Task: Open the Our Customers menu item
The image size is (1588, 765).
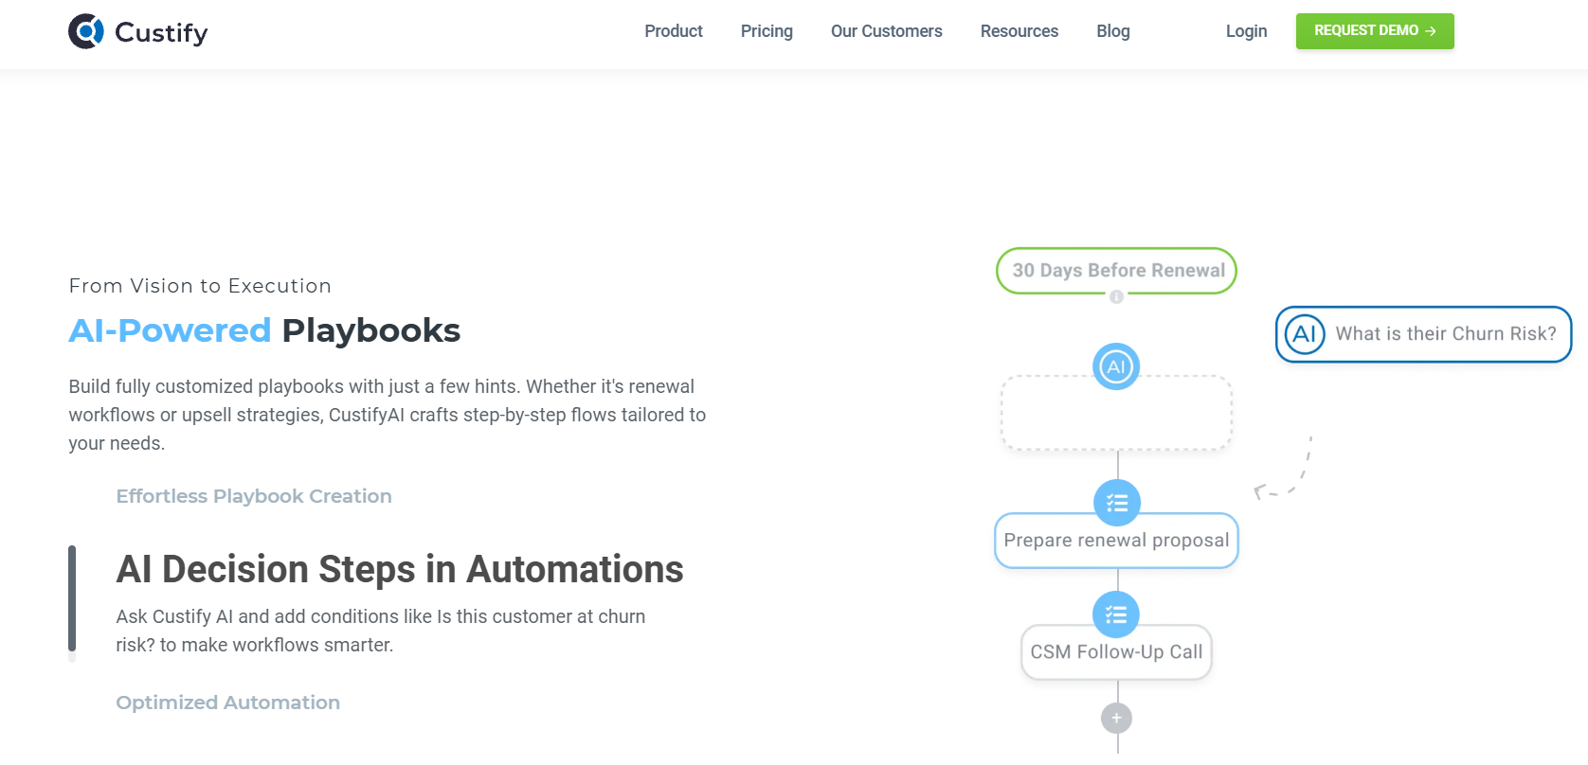Action: click(x=887, y=31)
